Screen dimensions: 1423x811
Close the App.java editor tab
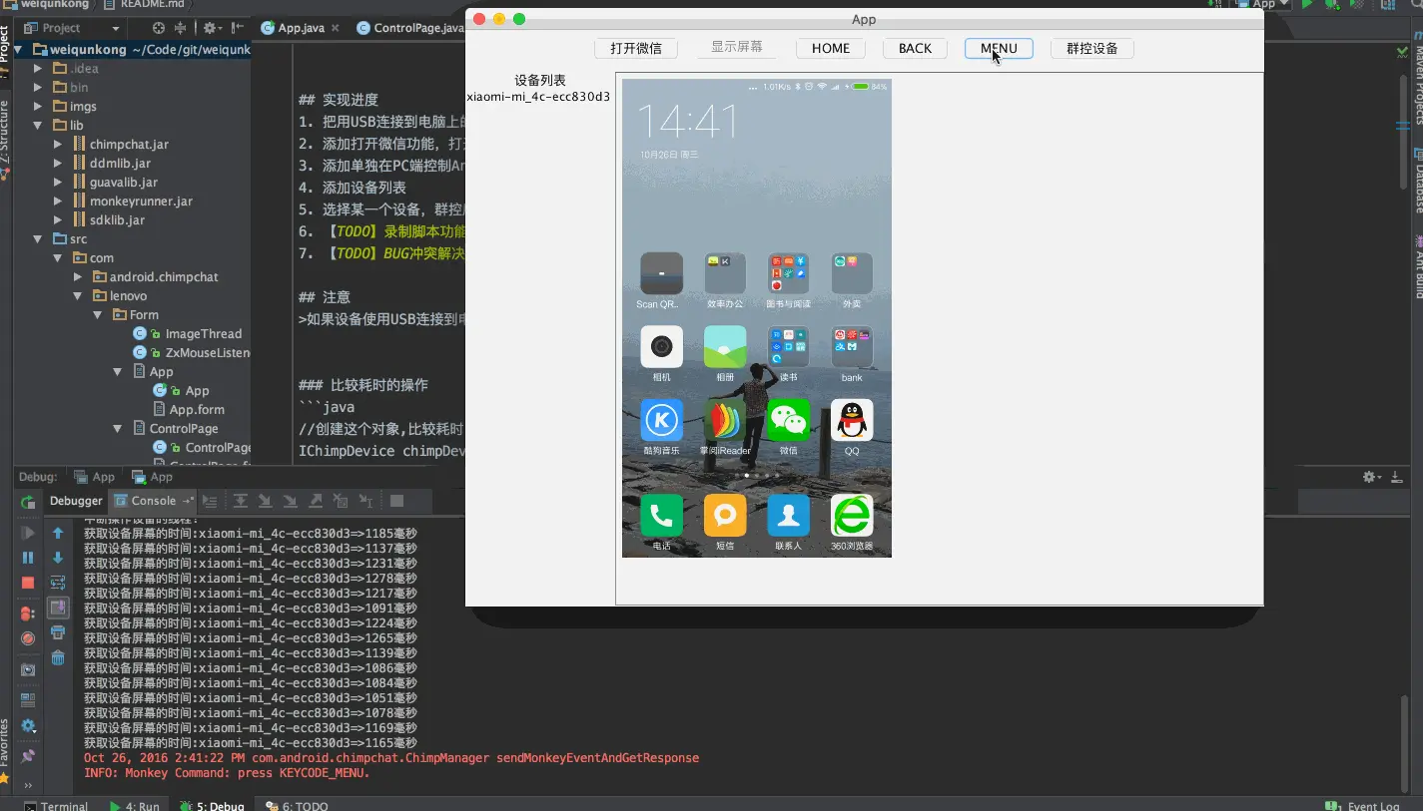point(334,28)
